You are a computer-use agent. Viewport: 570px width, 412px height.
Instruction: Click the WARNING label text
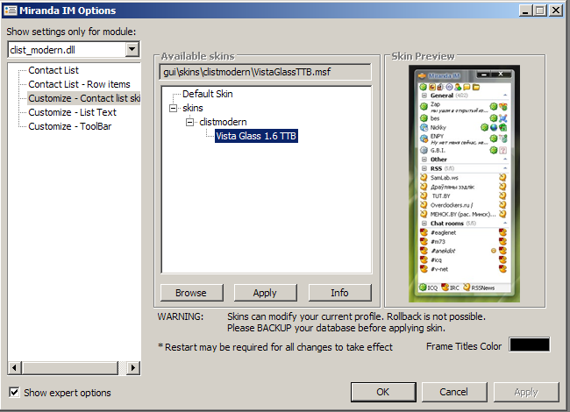coord(181,316)
